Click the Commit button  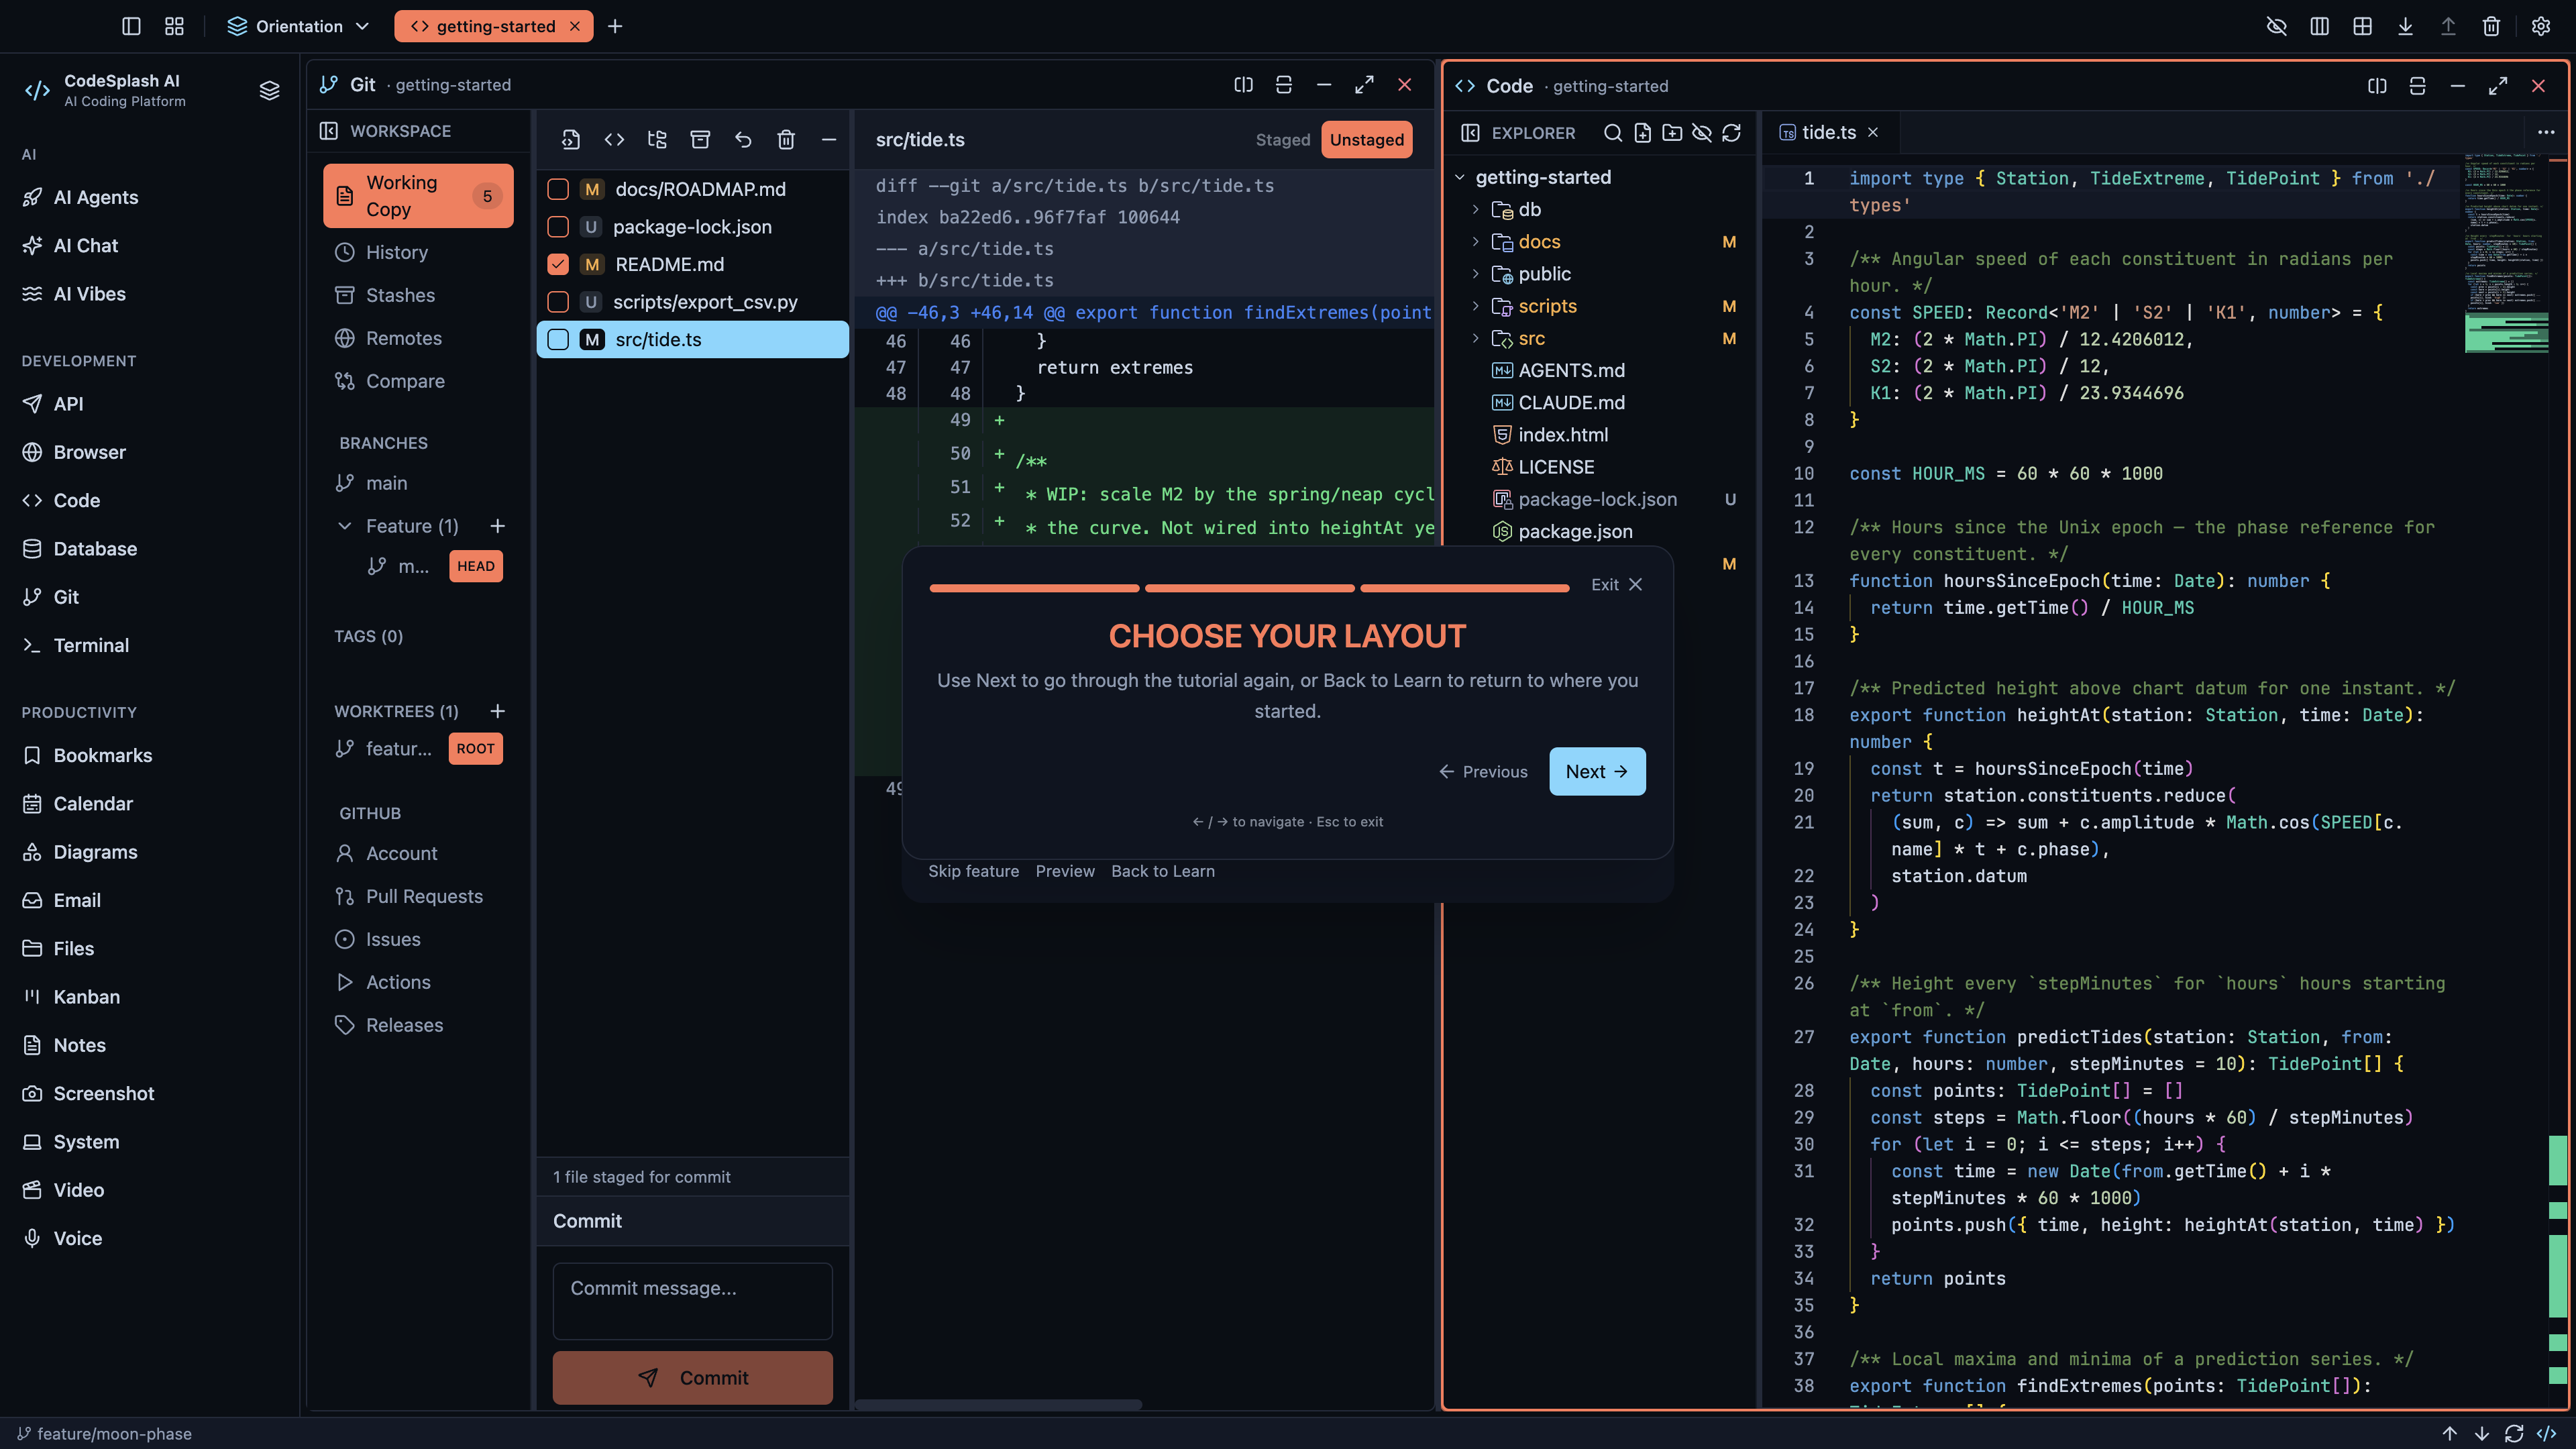tap(692, 1378)
